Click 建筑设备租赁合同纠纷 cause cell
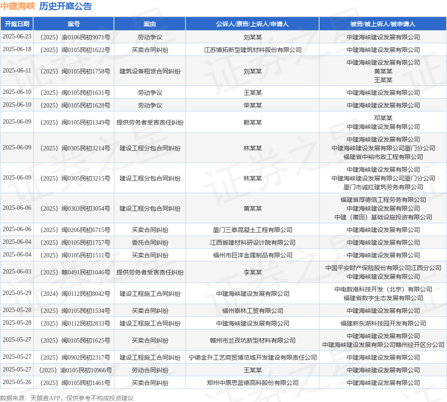The height and width of the screenshot is (402, 447). (x=150, y=71)
